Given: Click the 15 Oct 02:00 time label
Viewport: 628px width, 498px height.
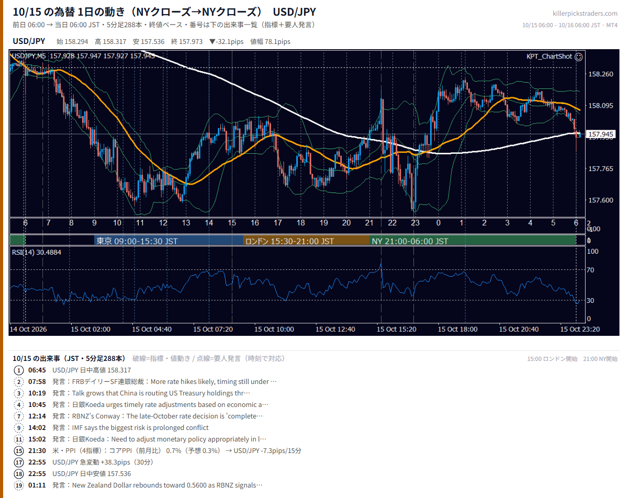Looking at the screenshot, I should (x=91, y=329).
